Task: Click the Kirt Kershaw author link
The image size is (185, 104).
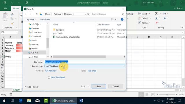Action: [51, 71]
